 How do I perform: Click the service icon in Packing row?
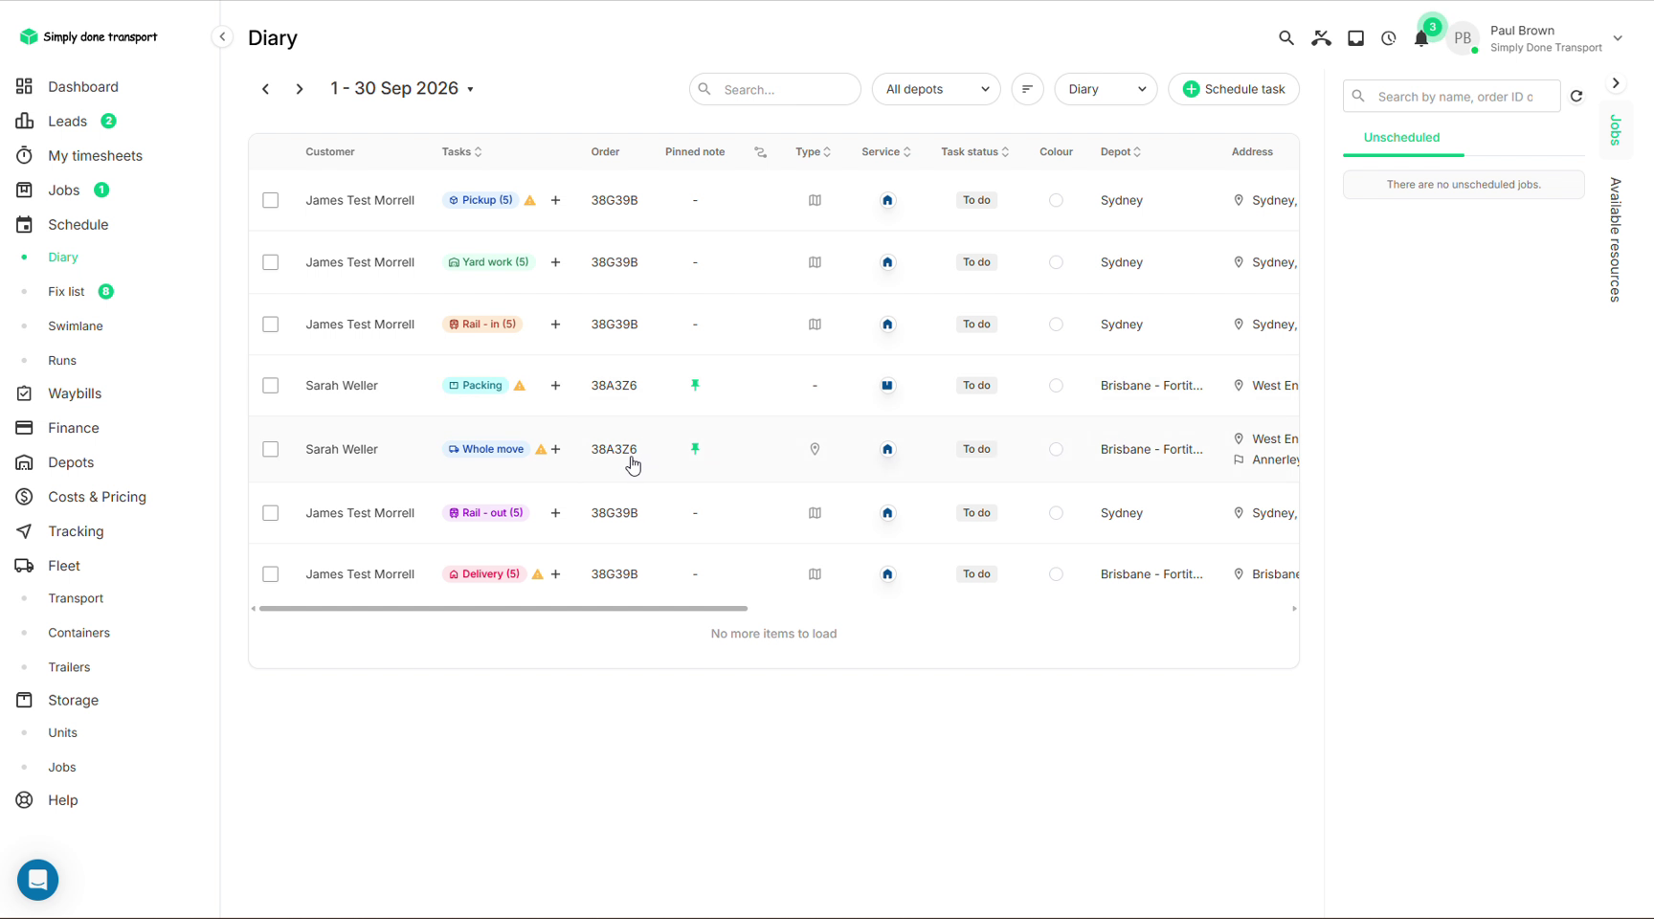(887, 386)
